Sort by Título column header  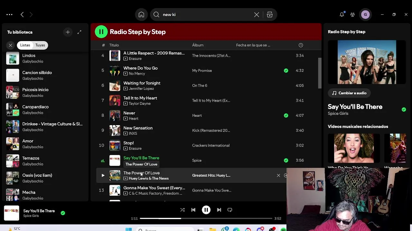114,45
